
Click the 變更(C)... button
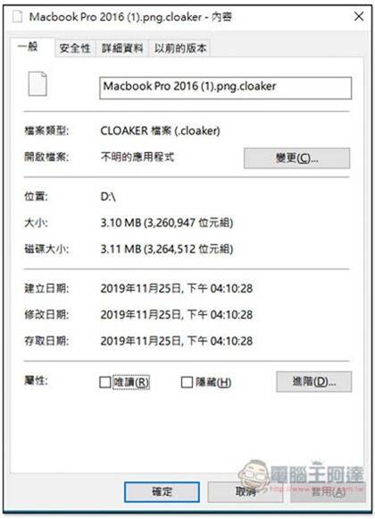pyautogui.click(x=296, y=158)
